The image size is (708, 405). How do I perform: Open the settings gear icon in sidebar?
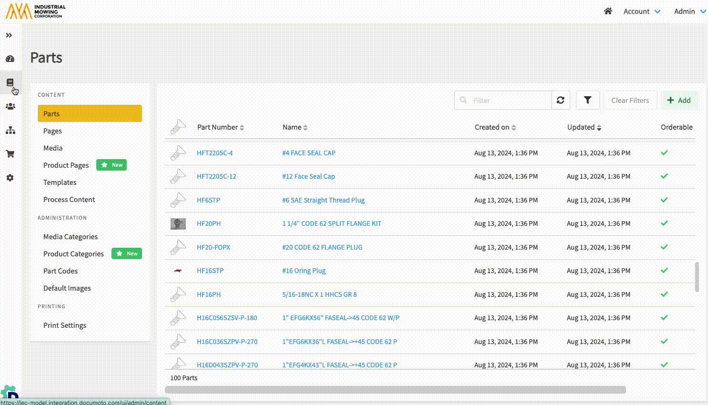pyautogui.click(x=10, y=178)
